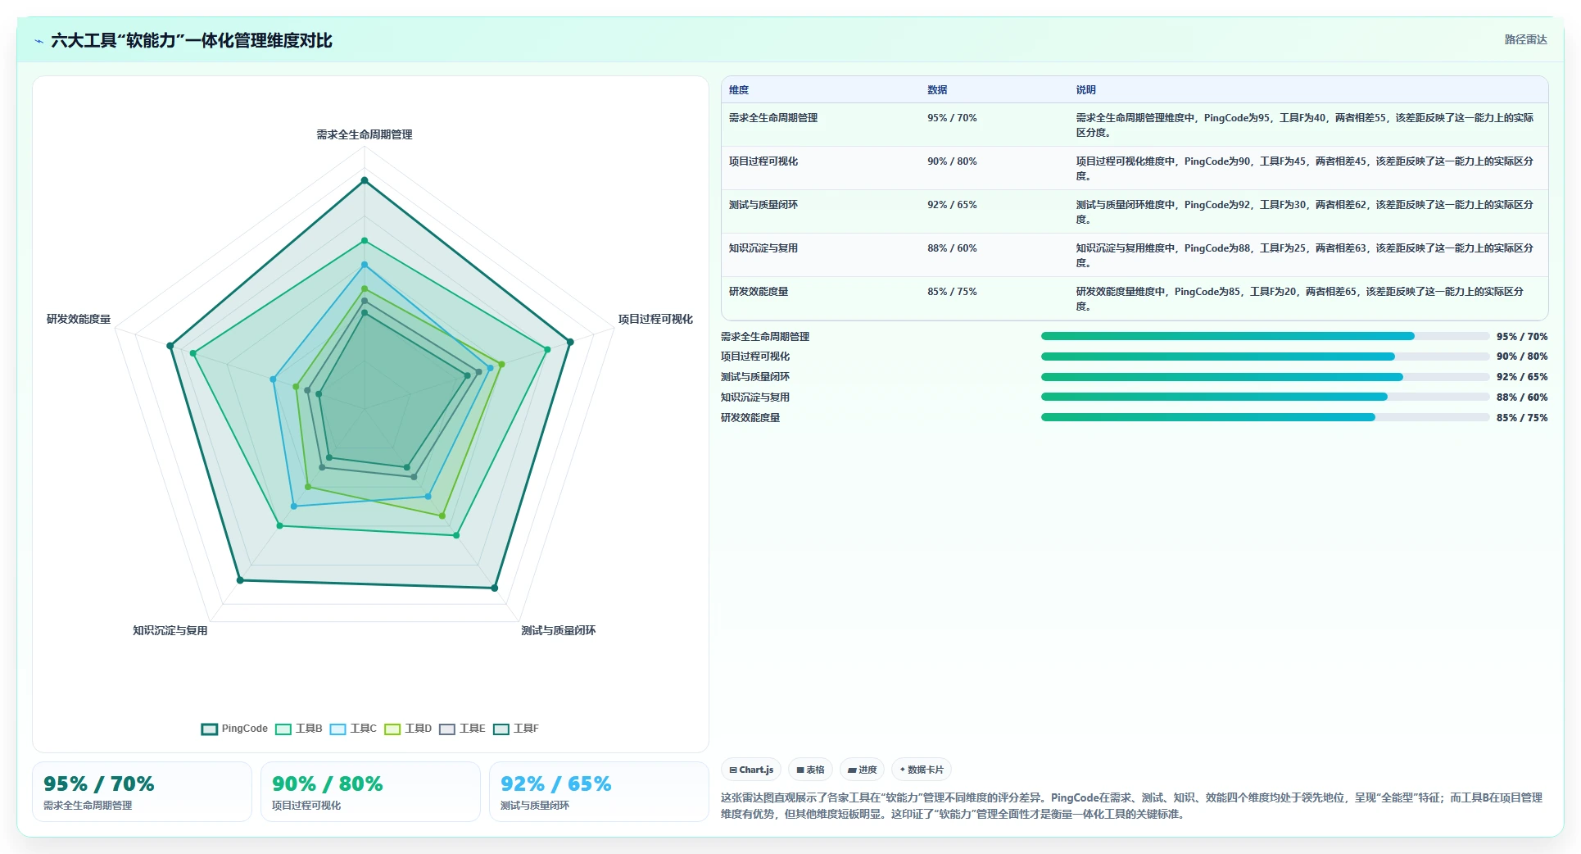The width and height of the screenshot is (1581, 854).
Task: Select the 项目过程可视化 table row cell
Action: click(x=763, y=161)
